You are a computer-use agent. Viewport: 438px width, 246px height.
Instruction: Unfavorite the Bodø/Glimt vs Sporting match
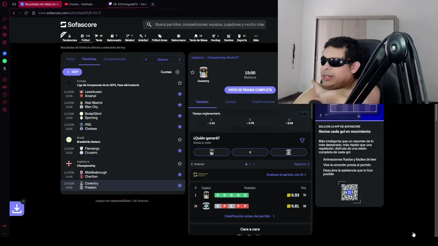click(180, 116)
